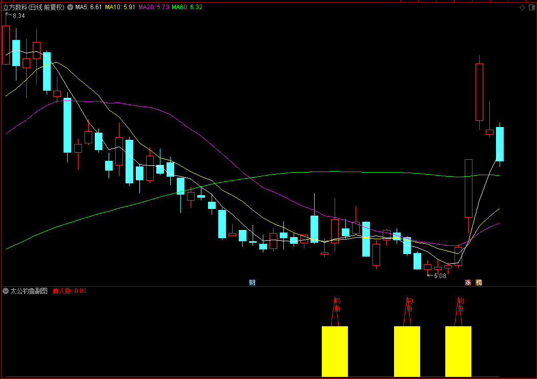Click the first 钓鱼 signal text icon
The image size is (537, 379).
[337, 305]
